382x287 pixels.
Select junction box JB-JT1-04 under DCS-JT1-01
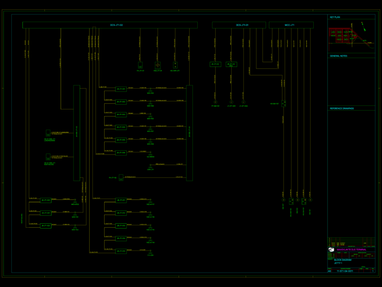coord(232,65)
